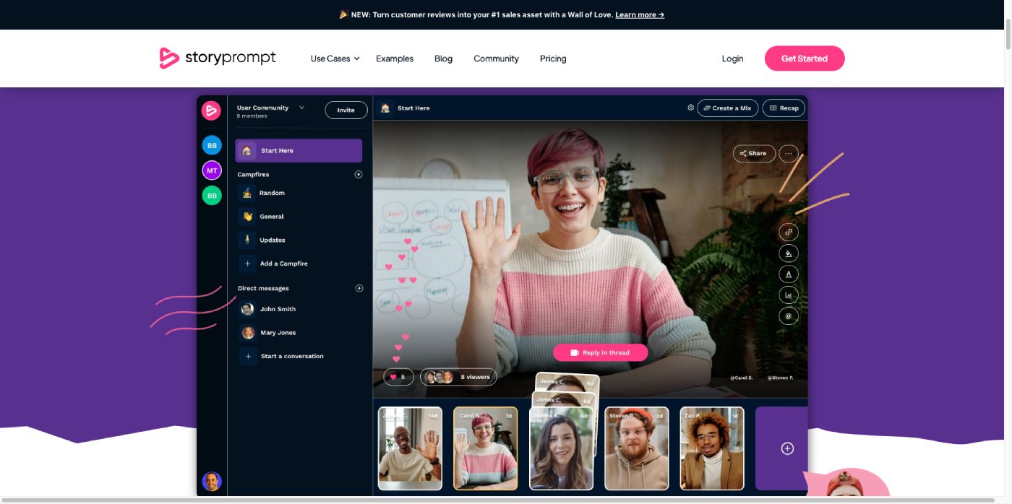Select the @ mention icon on the video
1012x504 pixels.
pyautogui.click(x=788, y=316)
